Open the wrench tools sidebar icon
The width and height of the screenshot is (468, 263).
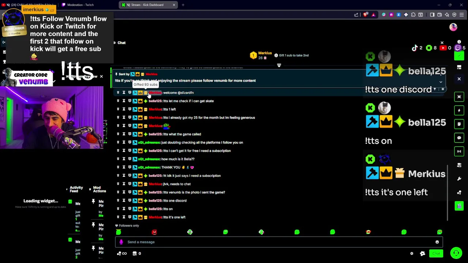tap(459, 179)
